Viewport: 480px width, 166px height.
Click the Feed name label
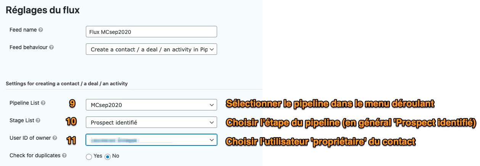pos(23,30)
